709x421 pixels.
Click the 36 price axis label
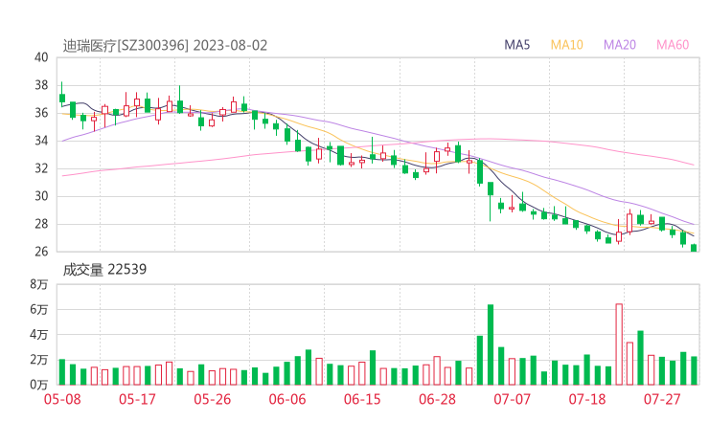pos(41,113)
